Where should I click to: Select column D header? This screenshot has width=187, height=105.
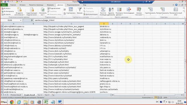point(104,24)
